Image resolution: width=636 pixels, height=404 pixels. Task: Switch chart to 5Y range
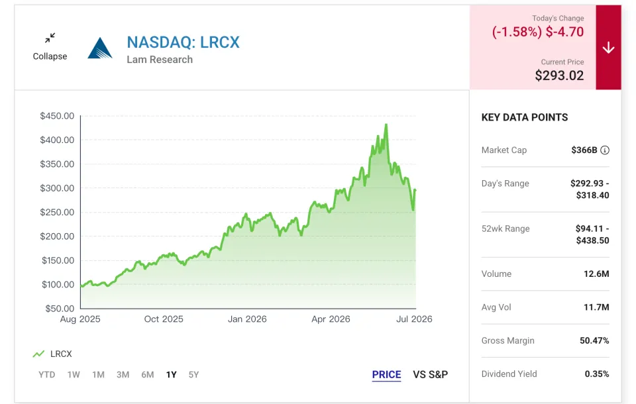tap(194, 374)
